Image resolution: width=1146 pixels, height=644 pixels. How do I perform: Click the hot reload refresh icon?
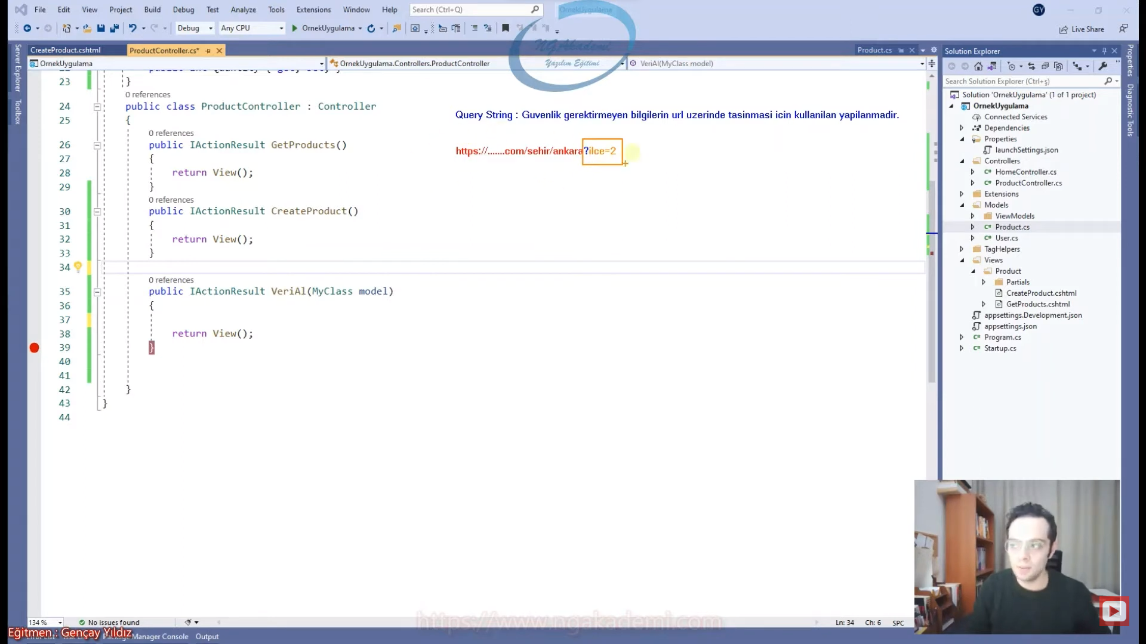coord(371,28)
